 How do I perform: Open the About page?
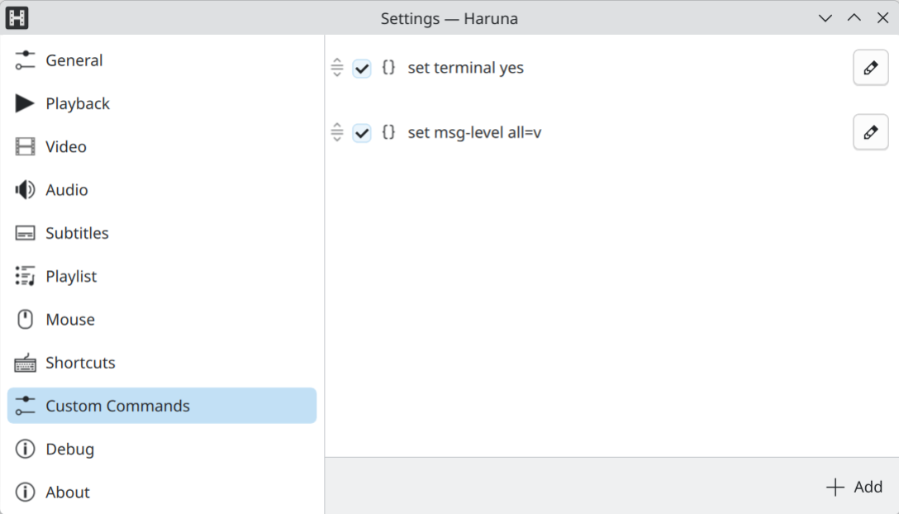click(x=68, y=492)
